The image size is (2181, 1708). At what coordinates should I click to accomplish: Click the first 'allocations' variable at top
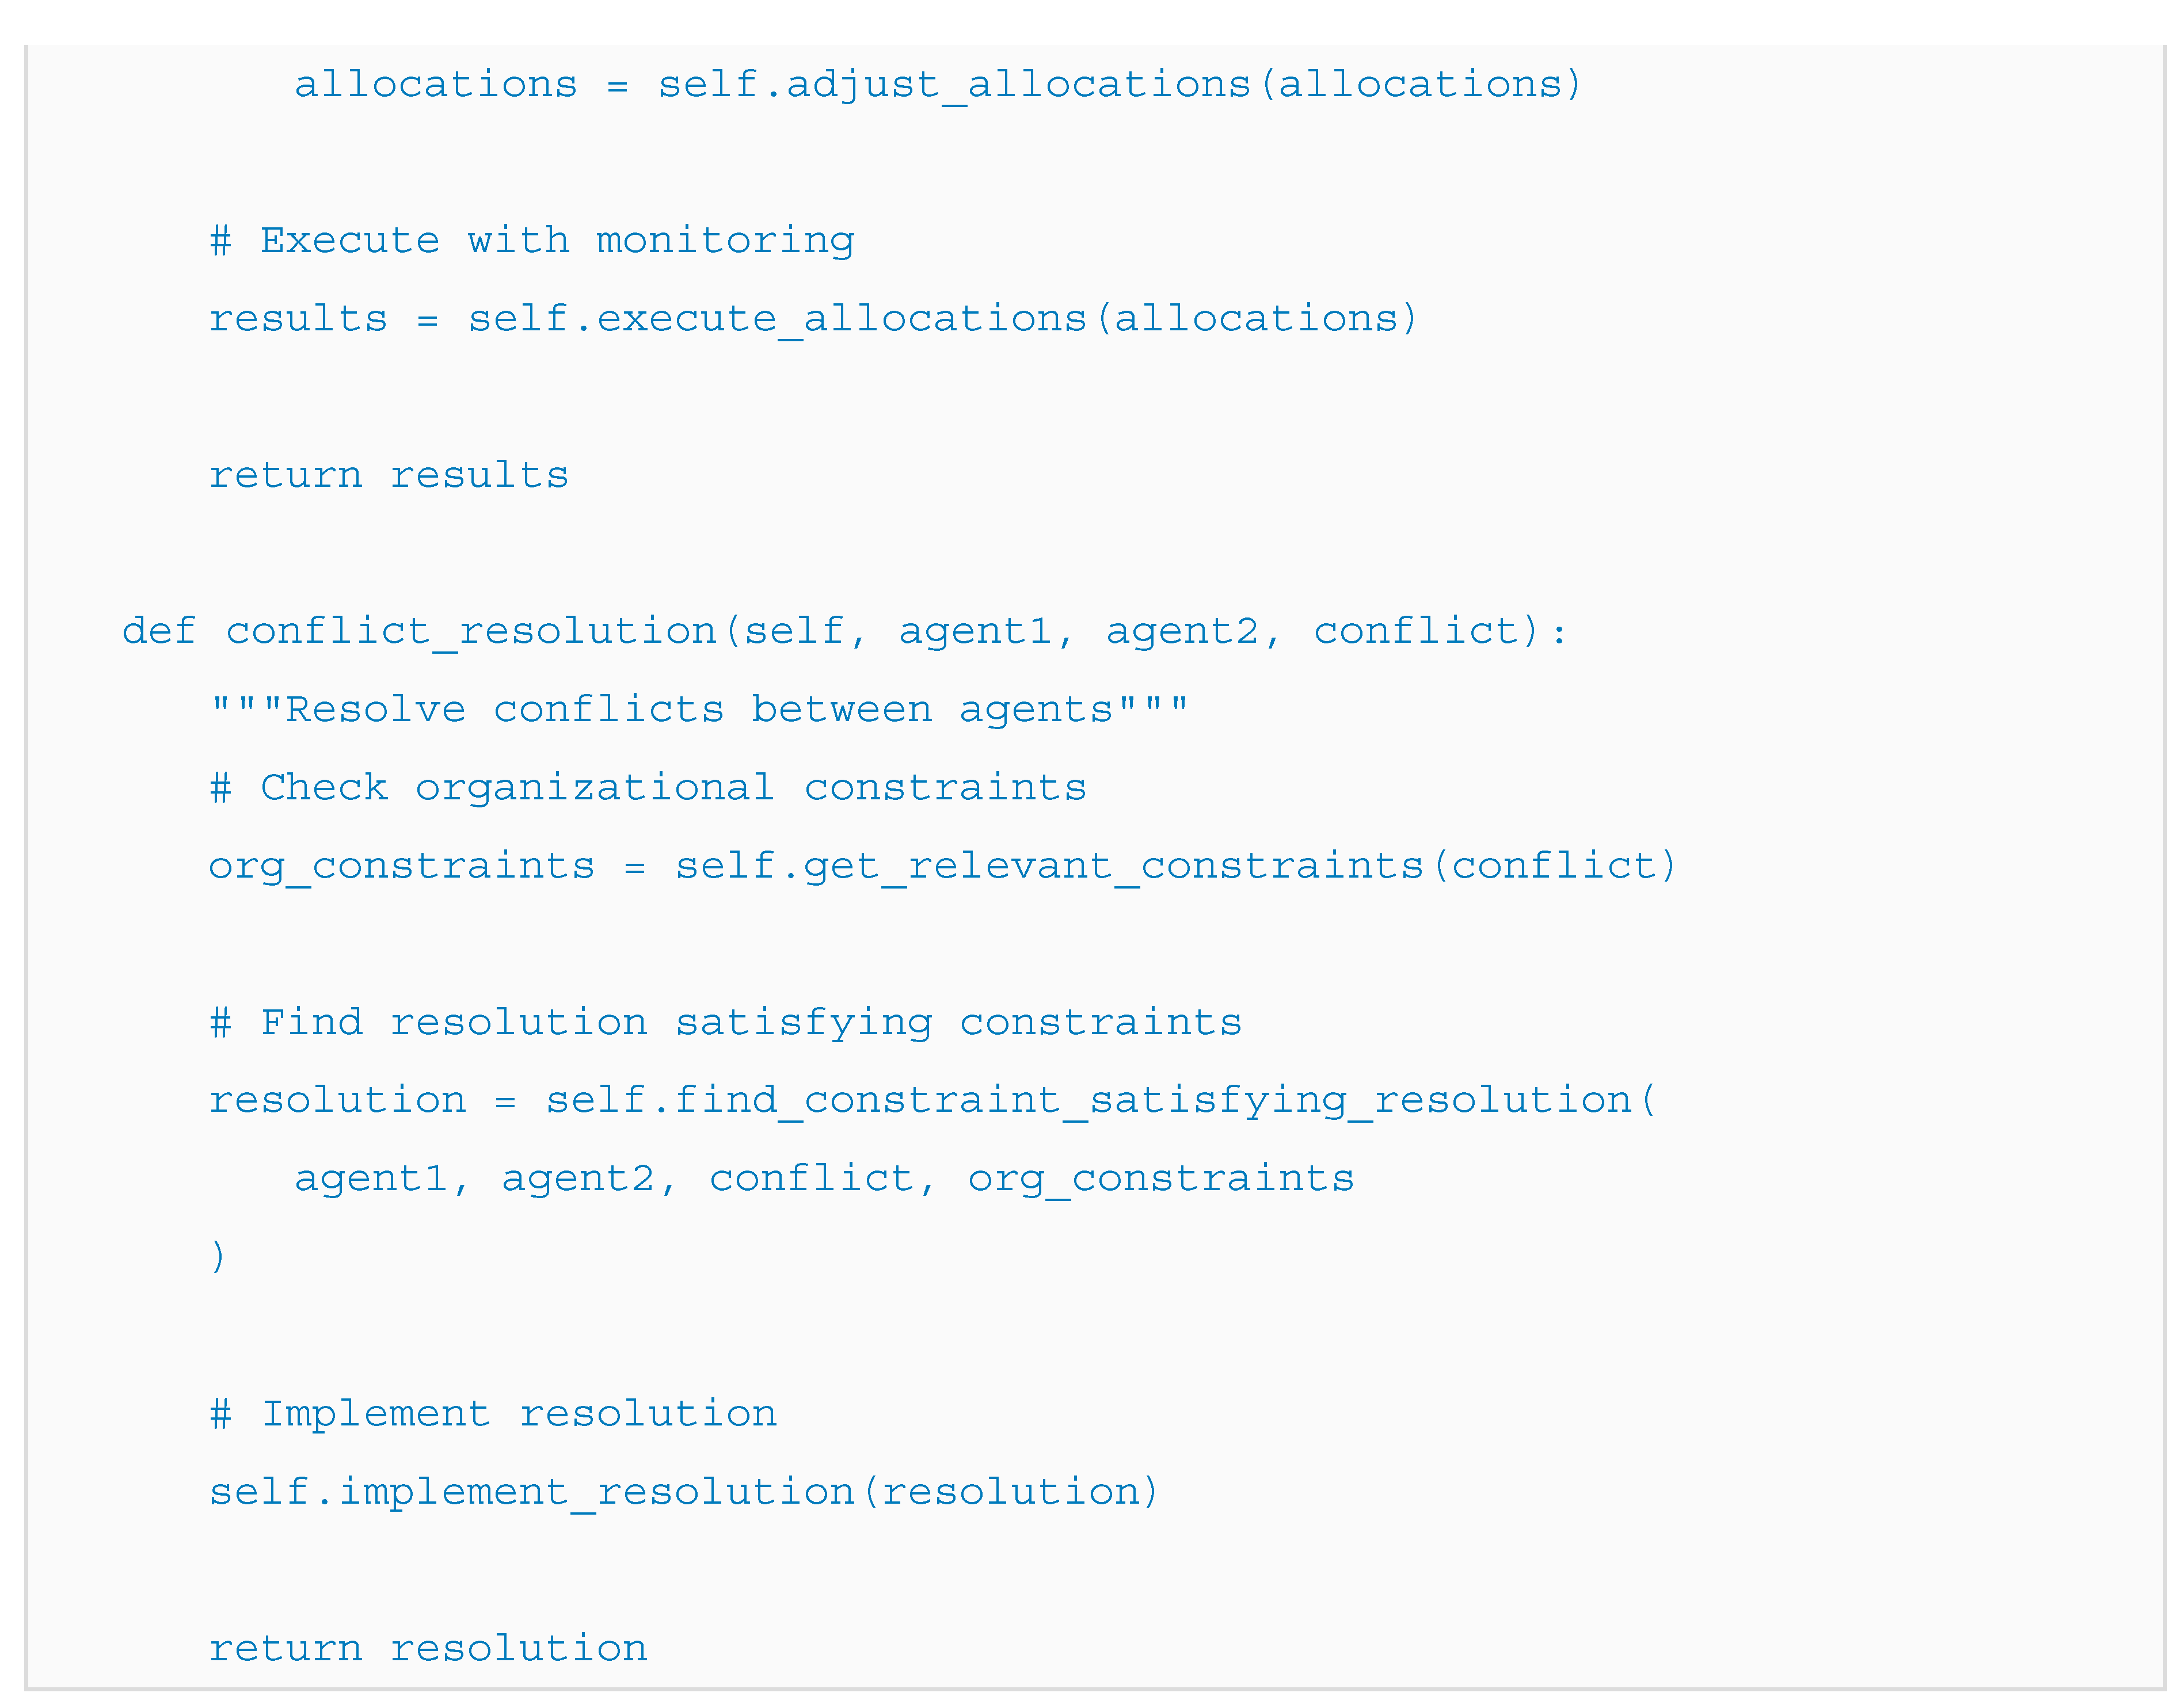(435, 84)
